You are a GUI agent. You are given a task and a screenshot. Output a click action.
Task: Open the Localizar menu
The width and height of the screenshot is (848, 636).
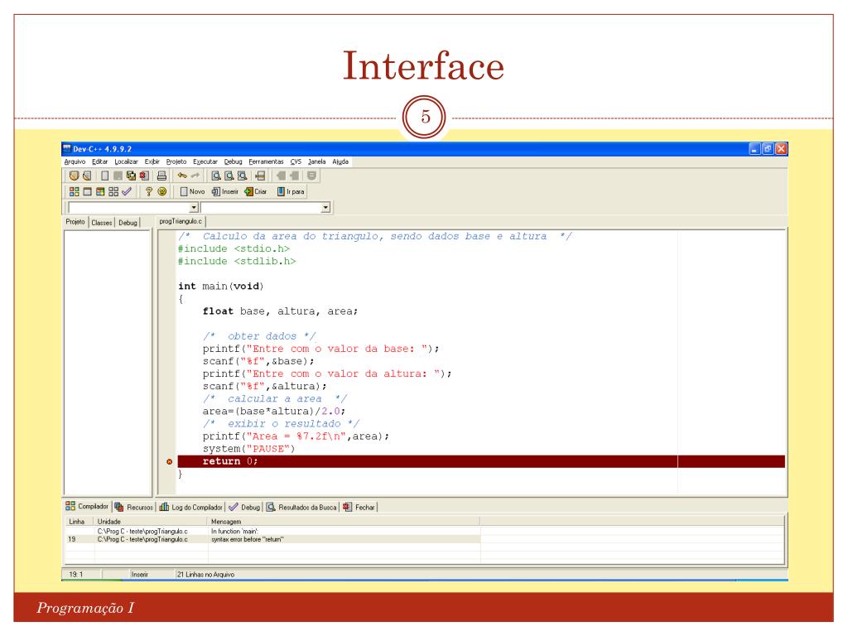point(126,161)
